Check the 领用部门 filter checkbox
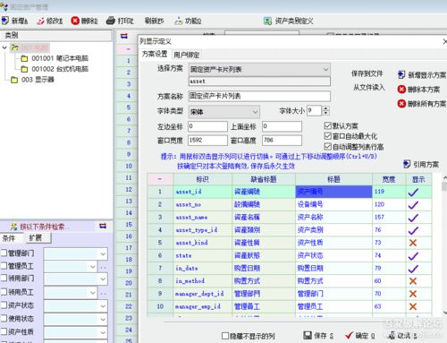 tap(4, 279)
